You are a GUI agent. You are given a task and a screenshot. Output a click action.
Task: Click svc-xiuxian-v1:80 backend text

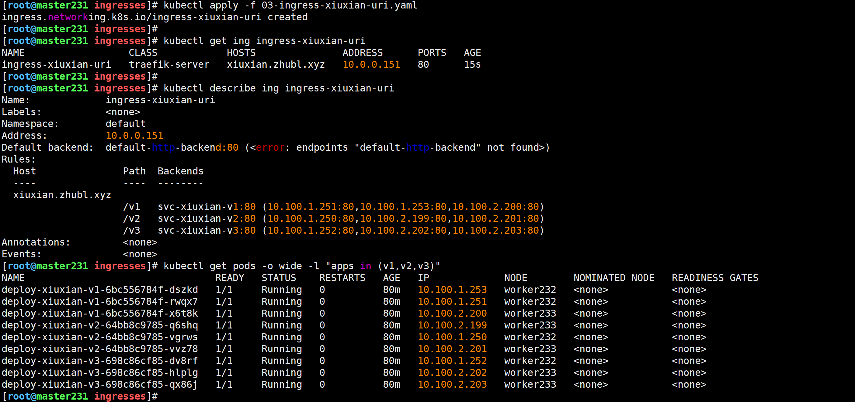point(207,207)
